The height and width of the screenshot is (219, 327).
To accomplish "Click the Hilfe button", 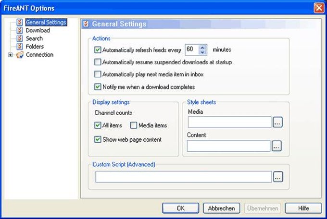I will [x=303, y=208].
